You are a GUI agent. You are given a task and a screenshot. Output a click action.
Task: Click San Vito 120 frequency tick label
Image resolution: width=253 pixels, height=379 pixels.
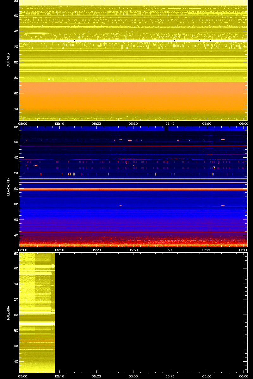click(15, 47)
